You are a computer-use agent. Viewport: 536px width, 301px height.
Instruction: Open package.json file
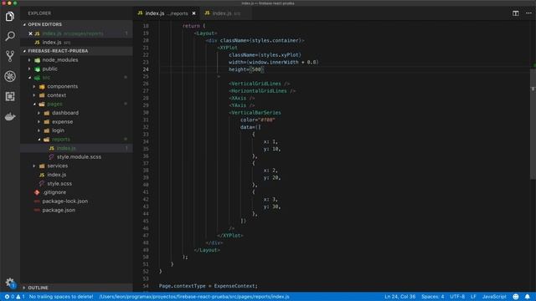[x=76, y=210]
